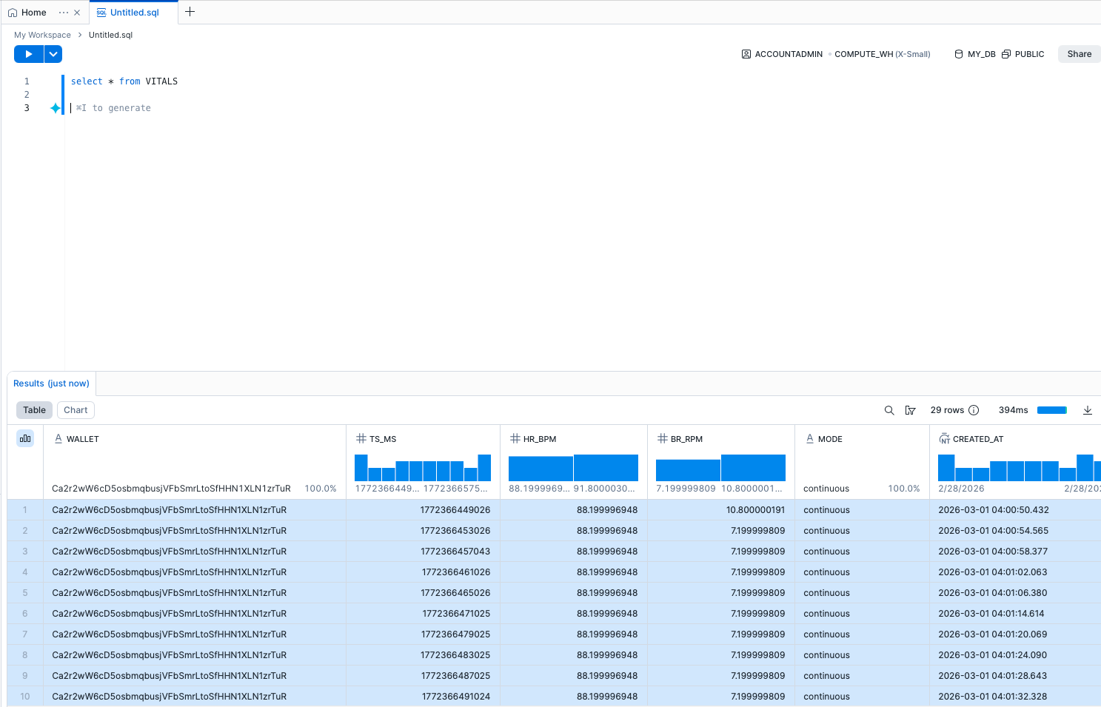This screenshot has height=707, width=1101.
Task: Click MODE summary continuous value
Action: click(x=826, y=489)
